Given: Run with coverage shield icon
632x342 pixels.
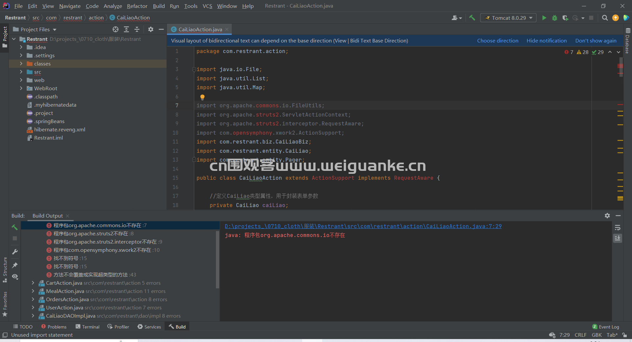Looking at the screenshot, I should click(x=565, y=18).
